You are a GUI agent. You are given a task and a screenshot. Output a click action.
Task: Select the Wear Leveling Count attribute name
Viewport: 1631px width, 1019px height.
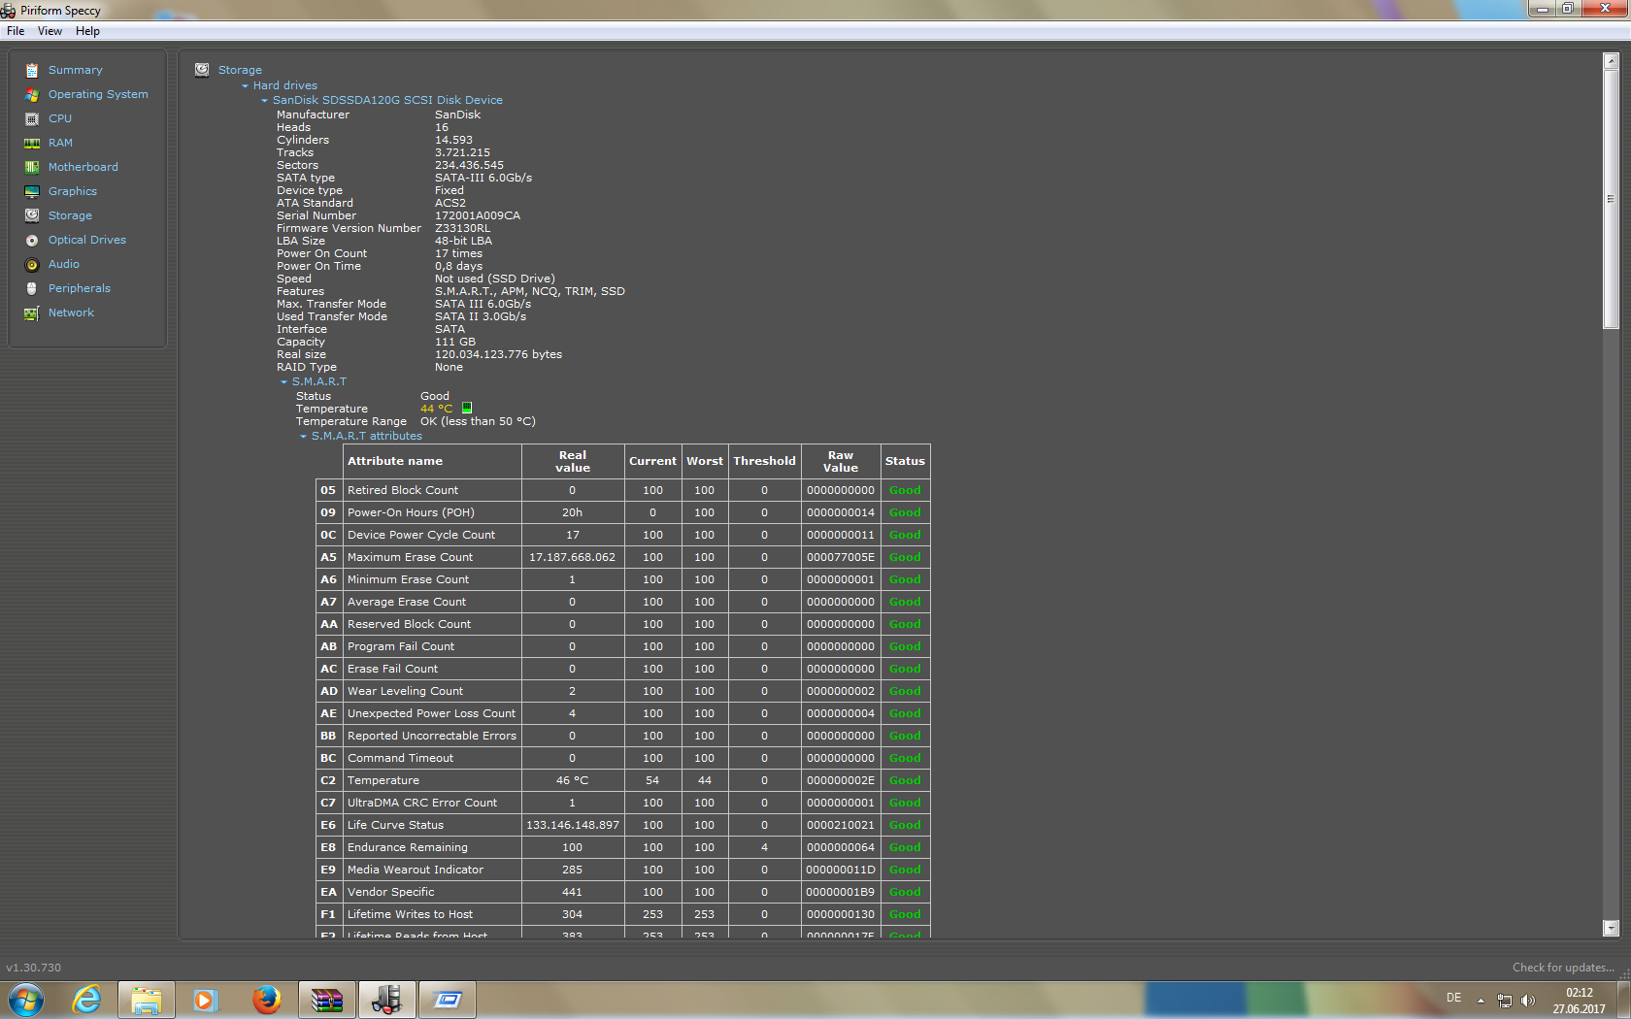coord(406,691)
